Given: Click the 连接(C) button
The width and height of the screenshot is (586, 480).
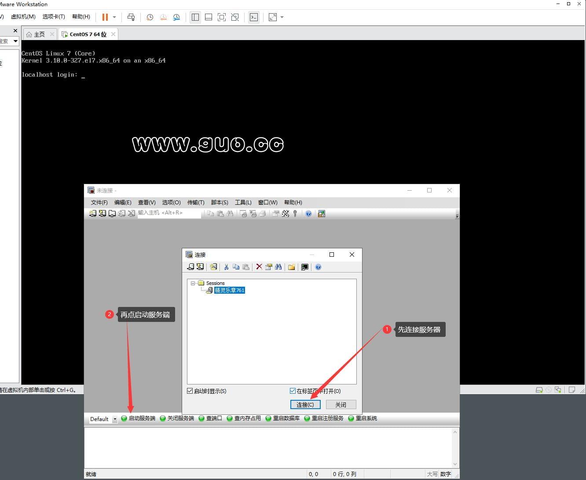Looking at the screenshot, I should [x=305, y=405].
